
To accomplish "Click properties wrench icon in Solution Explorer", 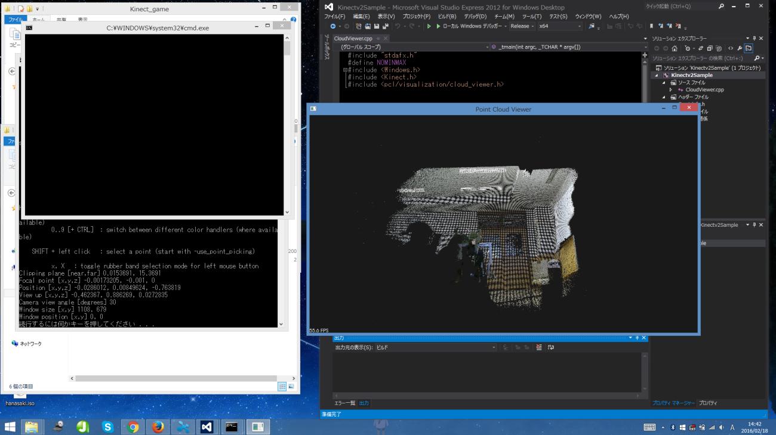I will click(x=740, y=48).
